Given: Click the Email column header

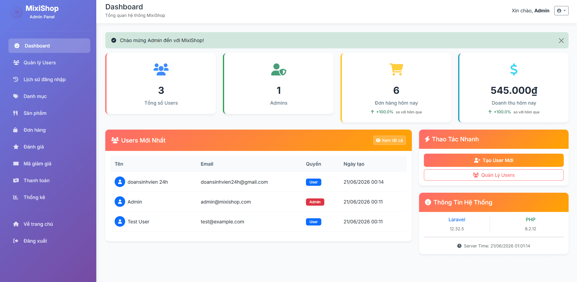Looking at the screenshot, I should 207,164.
